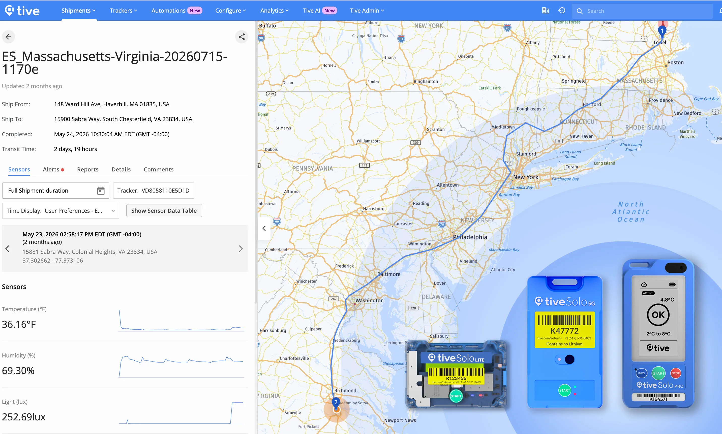Open the history clock icon
This screenshot has height=434, width=722.
(x=562, y=11)
